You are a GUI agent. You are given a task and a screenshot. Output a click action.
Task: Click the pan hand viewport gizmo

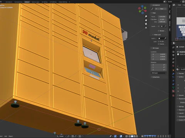tap(146, 20)
